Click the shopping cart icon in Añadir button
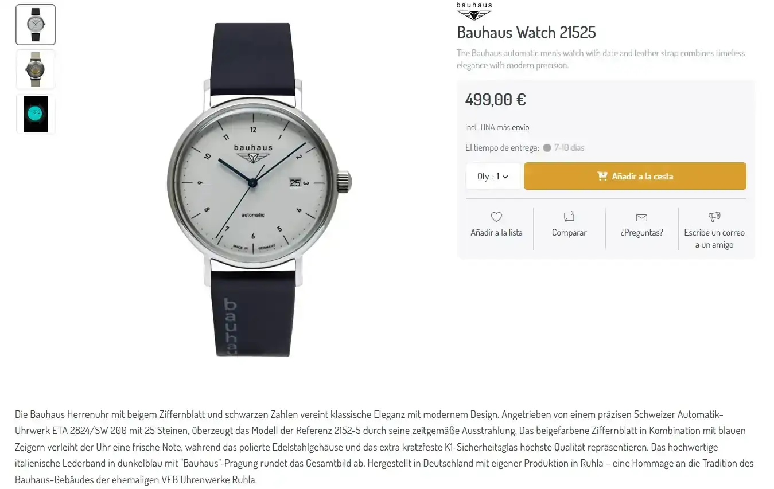Screen dimensions: 774x489 pyautogui.click(x=602, y=176)
